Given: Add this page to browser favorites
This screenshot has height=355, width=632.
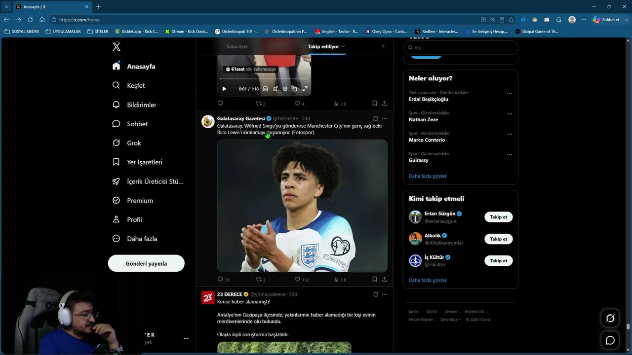Looking at the screenshot, I should [x=512, y=20].
